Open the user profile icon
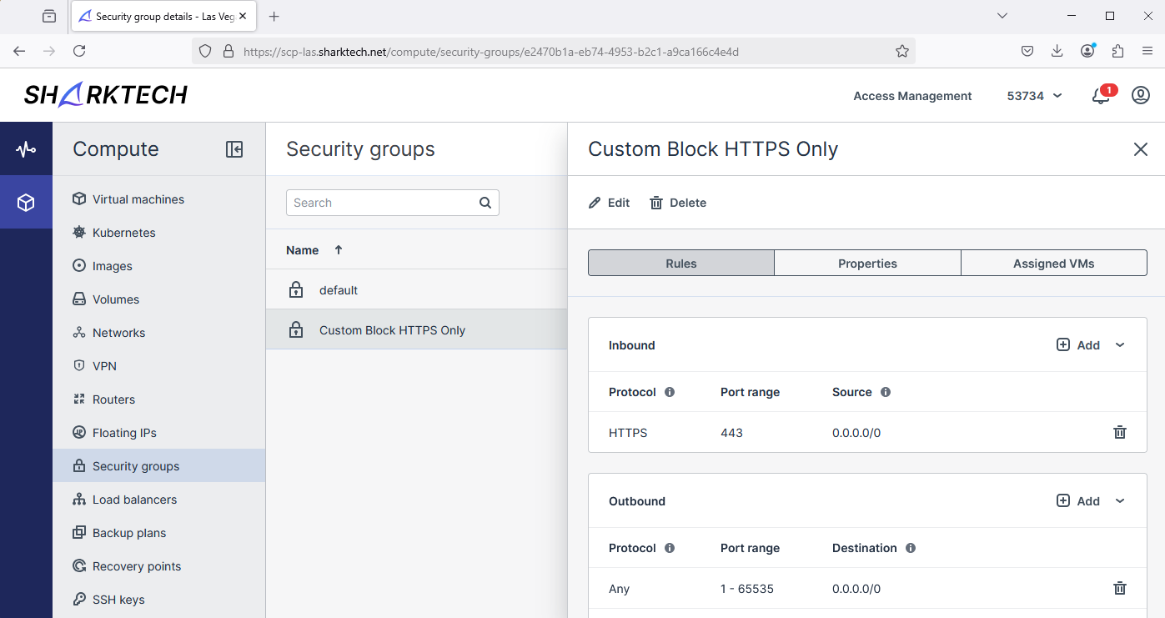Screen dimensions: 1165x618 1140,95
